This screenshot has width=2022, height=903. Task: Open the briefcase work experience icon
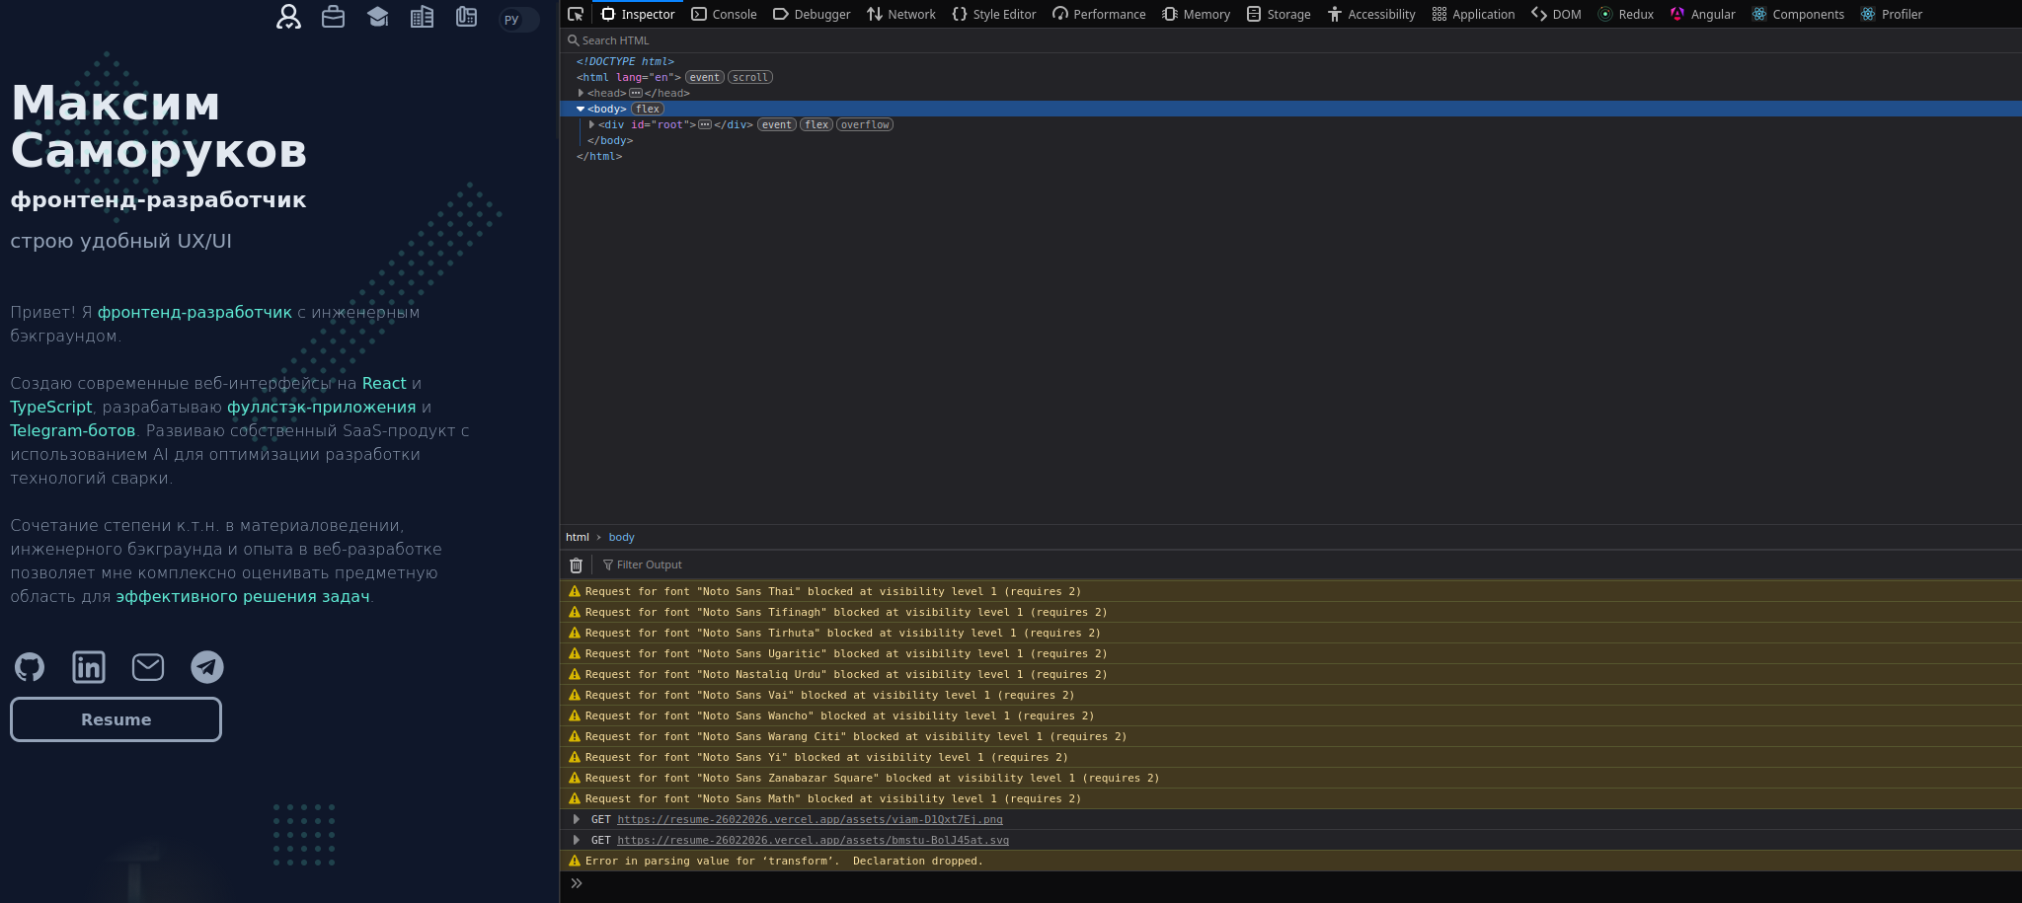[x=334, y=17]
